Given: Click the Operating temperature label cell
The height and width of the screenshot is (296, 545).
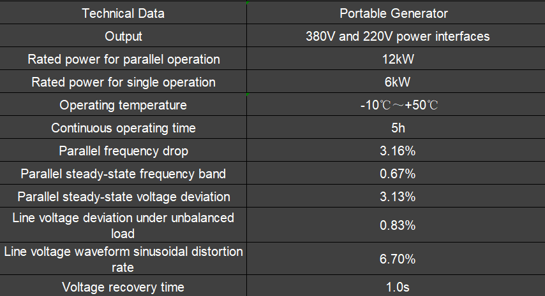Looking at the screenshot, I should click(123, 105).
